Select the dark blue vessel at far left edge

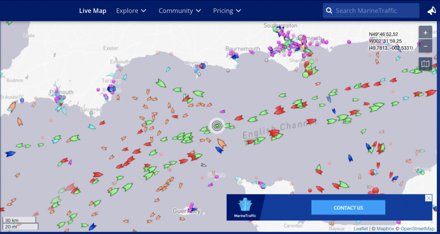[x=10, y=154]
